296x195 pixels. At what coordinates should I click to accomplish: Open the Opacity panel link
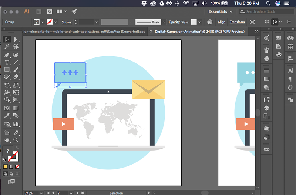tap(174, 22)
